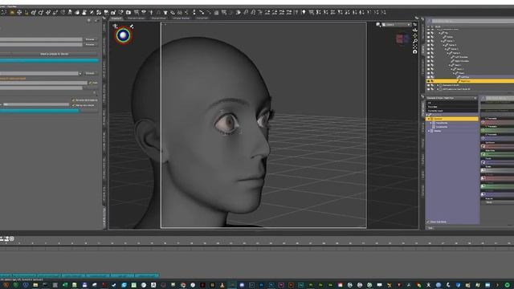
Task: Open the green Spotify icon in taskbar
Action: (x=508, y=285)
